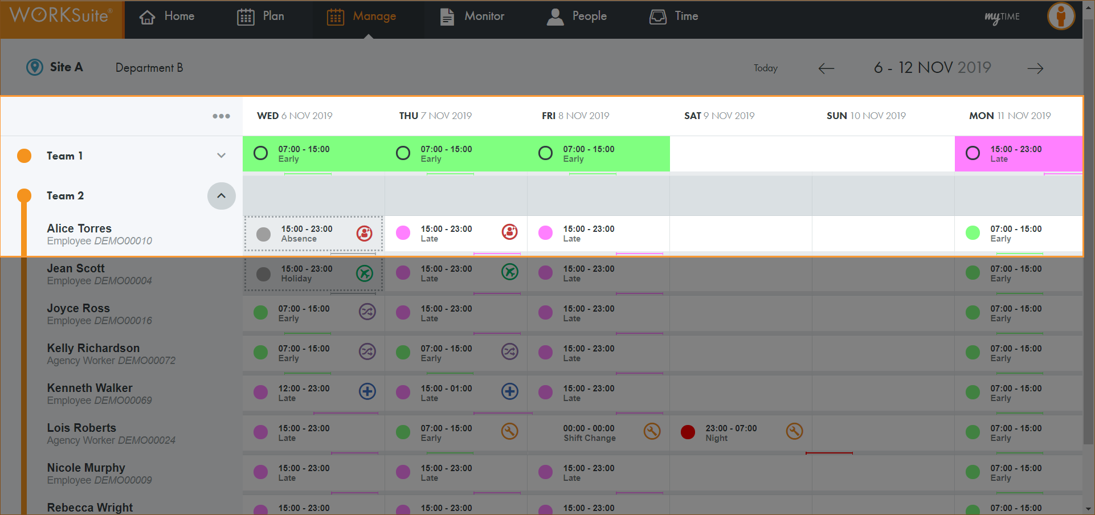The height and width of the screenshot is (515, 1095).
Task: Click holiday icon on Jean Scott Wednesday shift
Action: (x=365, y=273)
